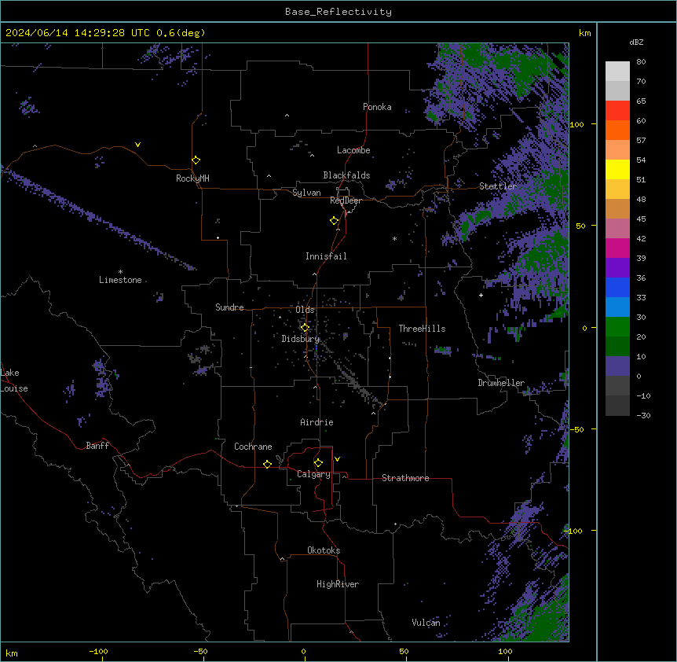Click yellow v marker northeast of Calgary
The height and width of the screenshot is (662, 677).
(x=337, y=459)
